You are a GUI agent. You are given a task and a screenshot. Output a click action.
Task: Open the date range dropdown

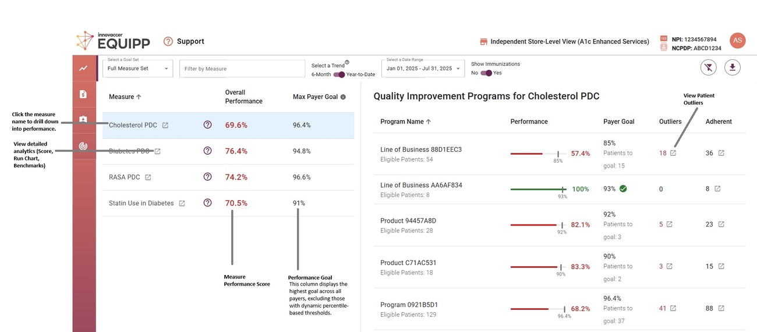(x=423, y=69)
